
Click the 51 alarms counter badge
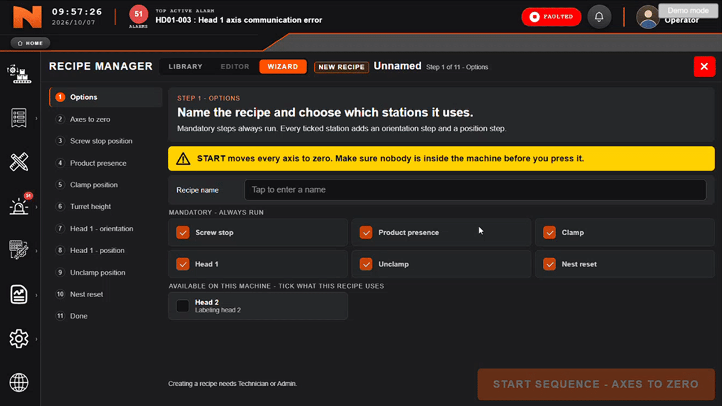[138, 15]
